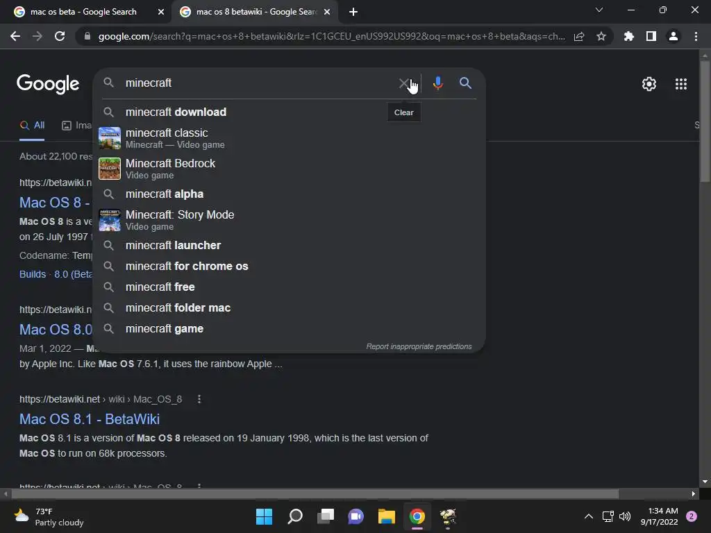Click the address bar URL
711x533 pixels.
tap(331, 36)
